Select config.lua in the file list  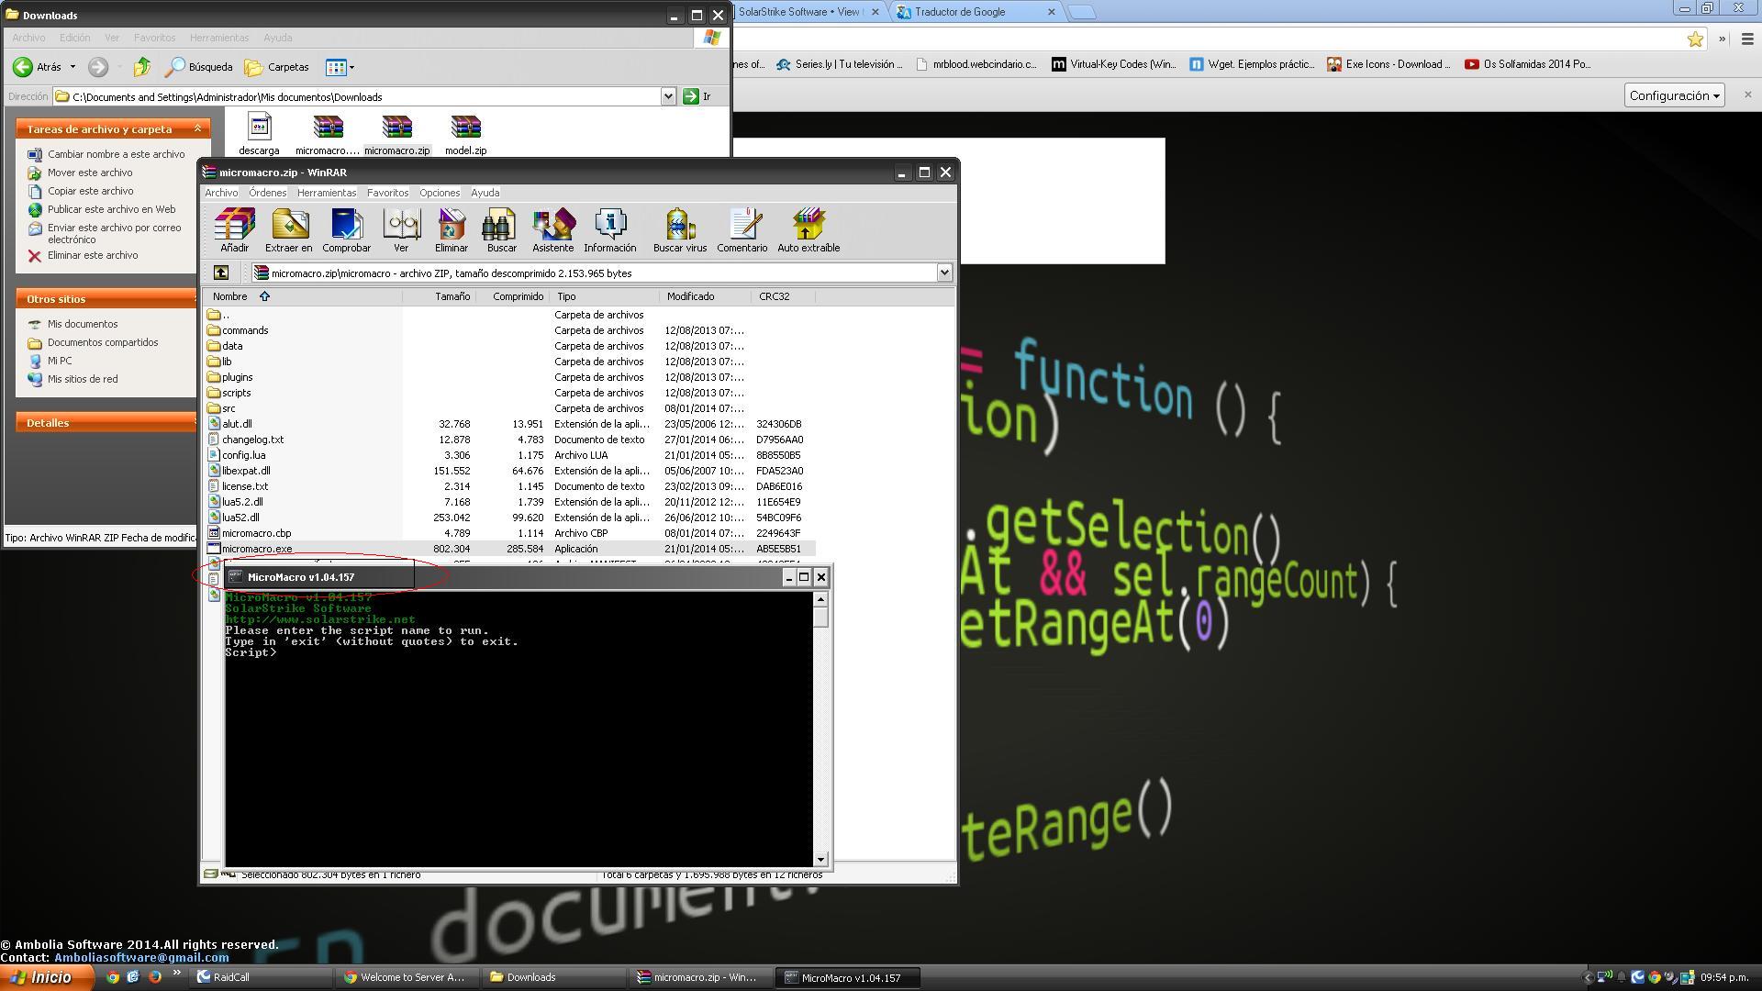point(243,455)
